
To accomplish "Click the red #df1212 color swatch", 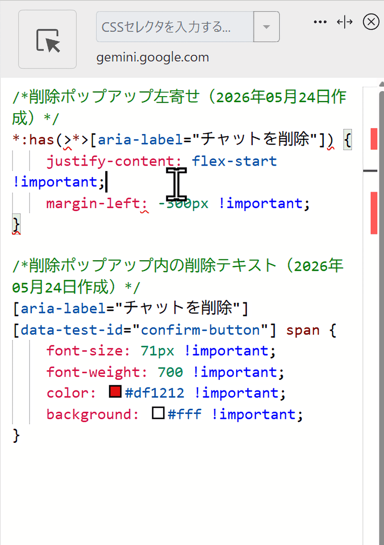I will click(x=115, y=392).
